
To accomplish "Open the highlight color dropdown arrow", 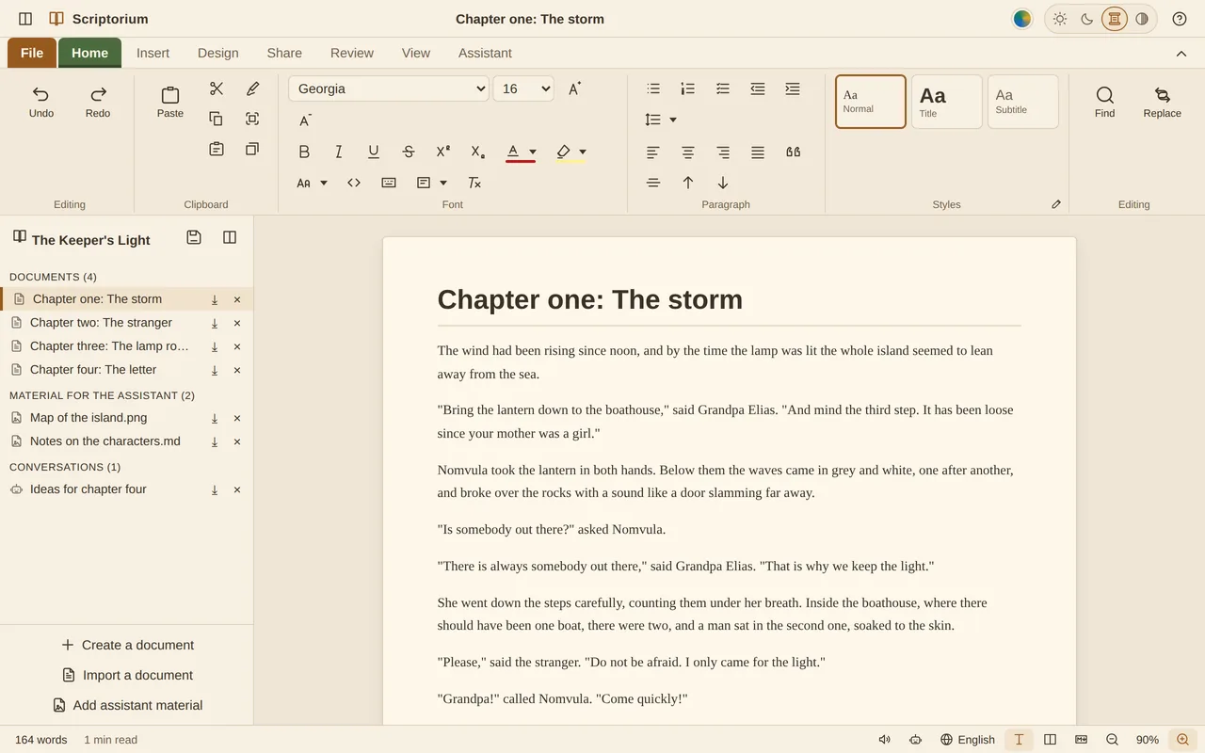I will click(x=583, y=152).
